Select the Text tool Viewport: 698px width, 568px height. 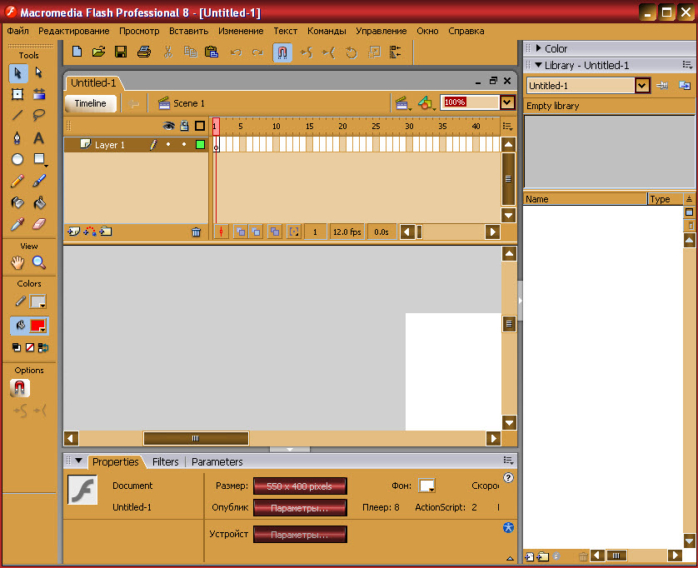coord(38,138)
